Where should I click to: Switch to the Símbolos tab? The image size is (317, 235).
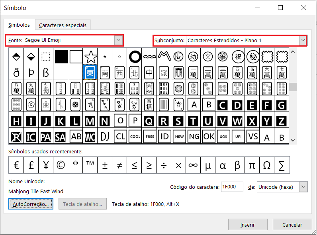pos(19,25)
